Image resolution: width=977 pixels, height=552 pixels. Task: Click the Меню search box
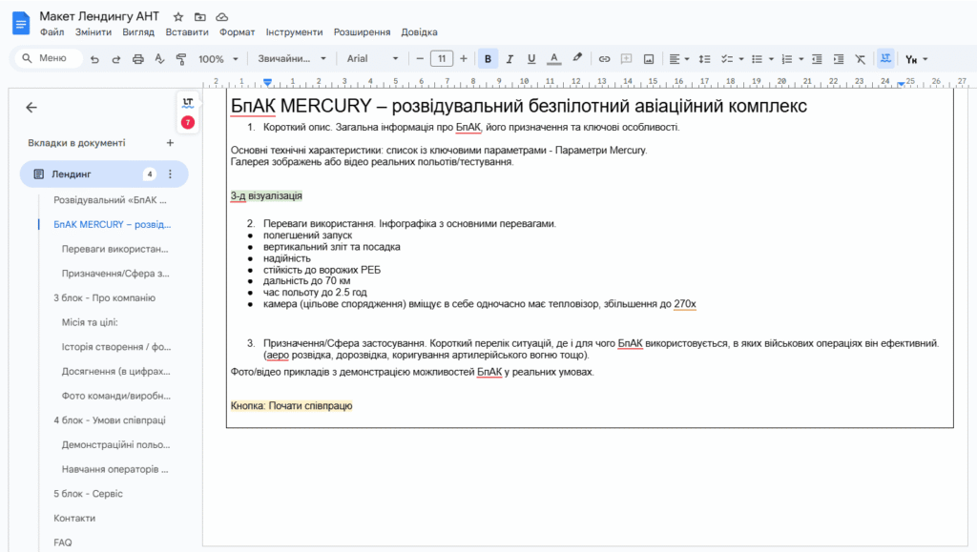click(x=49, y=58)
